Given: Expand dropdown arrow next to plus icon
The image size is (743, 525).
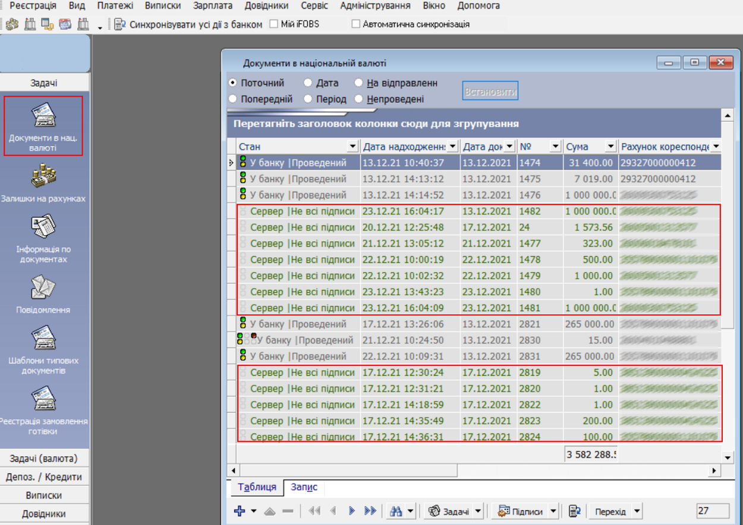Looking at the screenshot, I should (x=254, y=511).
